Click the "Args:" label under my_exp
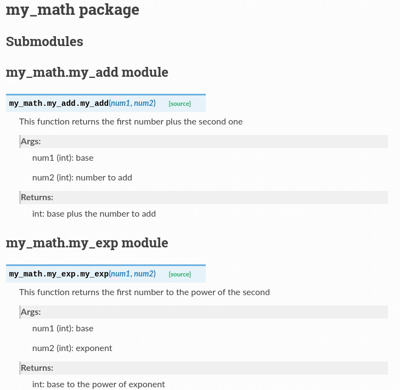 point(31,312)
